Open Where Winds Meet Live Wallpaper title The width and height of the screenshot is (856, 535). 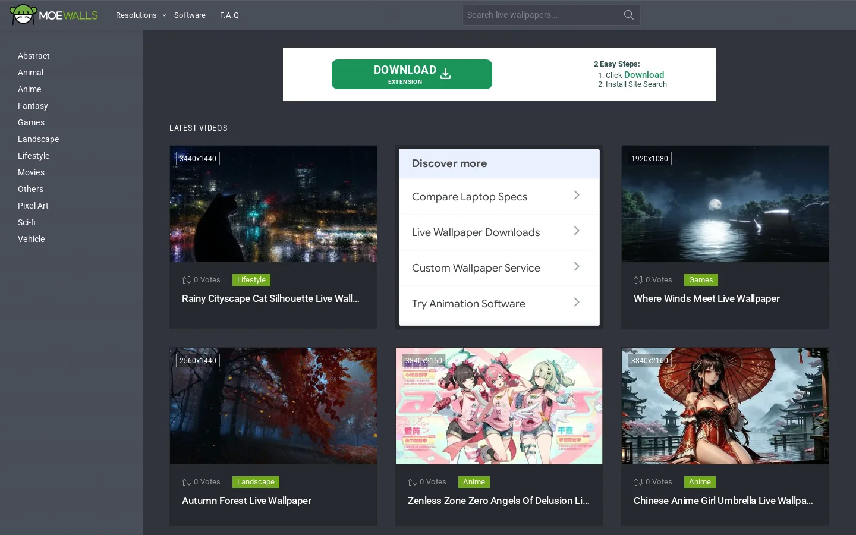[707, 298]
